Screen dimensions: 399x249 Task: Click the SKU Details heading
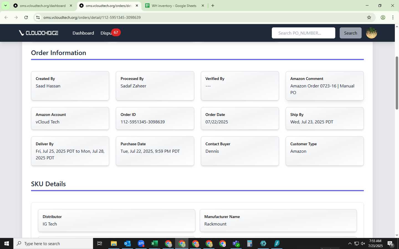48,184
